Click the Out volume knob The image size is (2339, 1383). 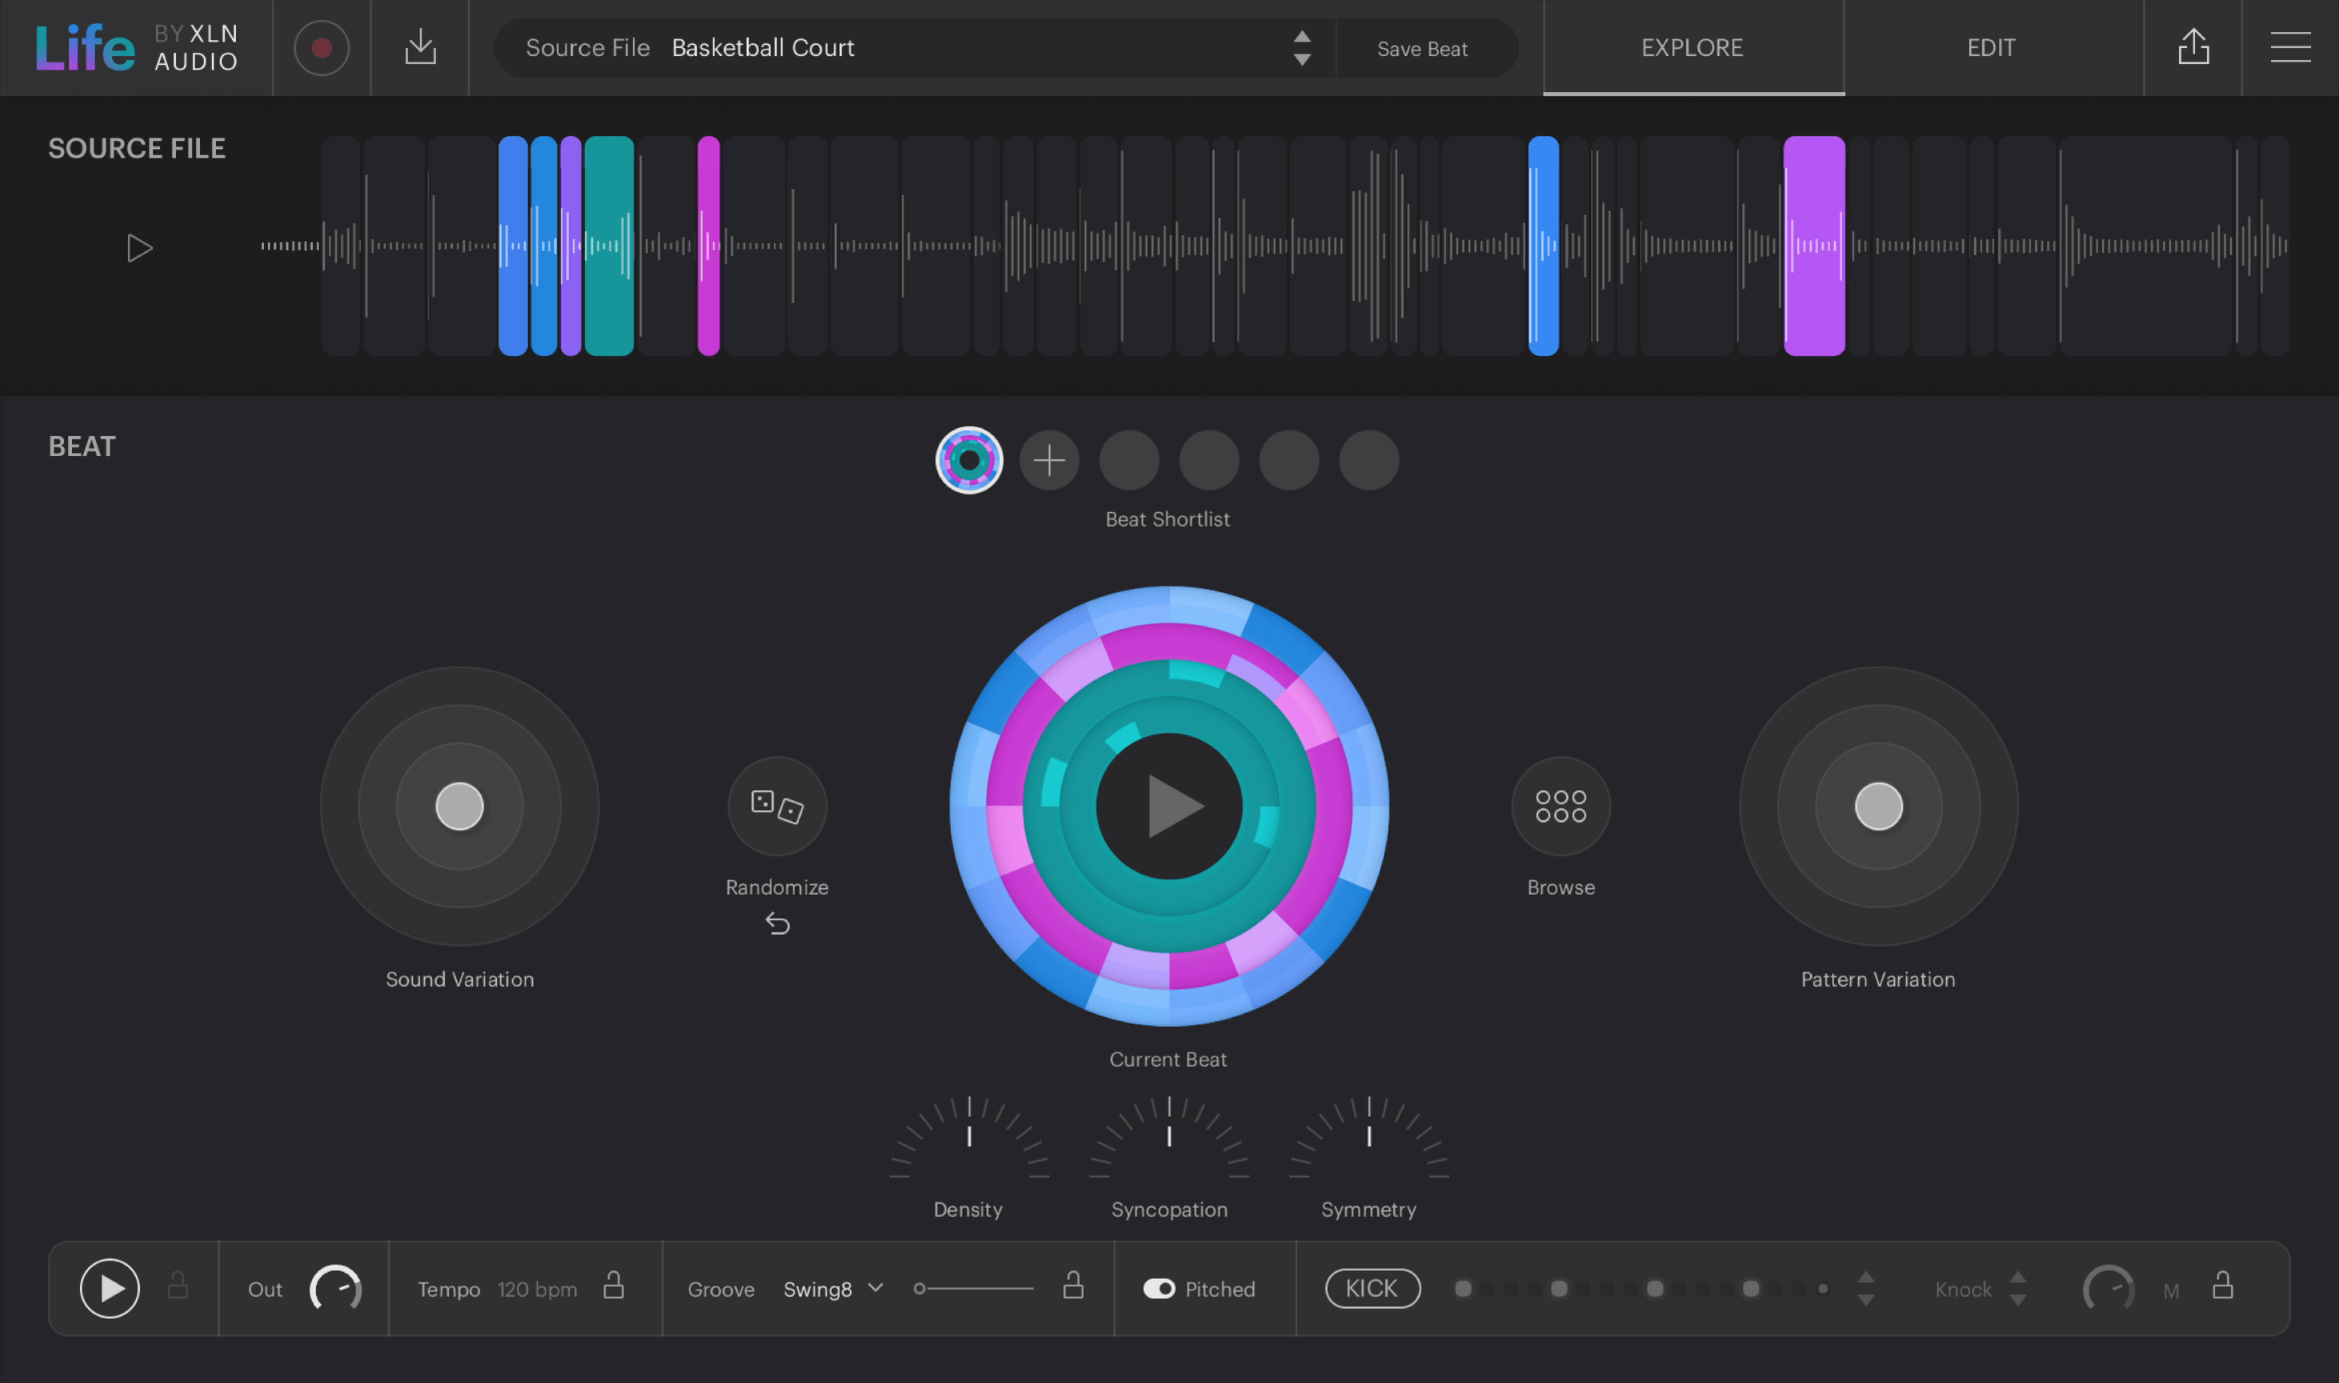tap(335, 1289)
